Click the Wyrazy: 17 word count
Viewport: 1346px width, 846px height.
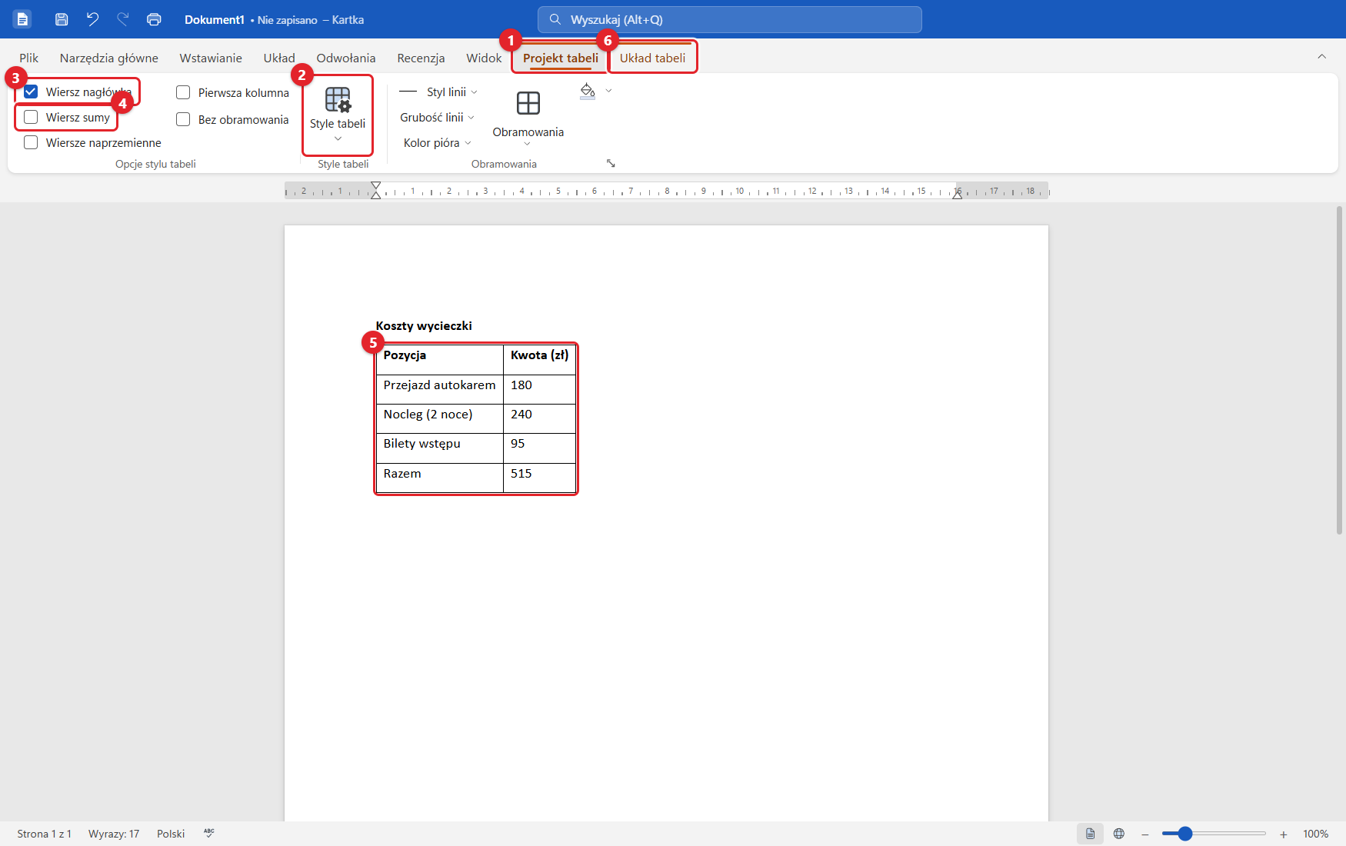(114, 834)
